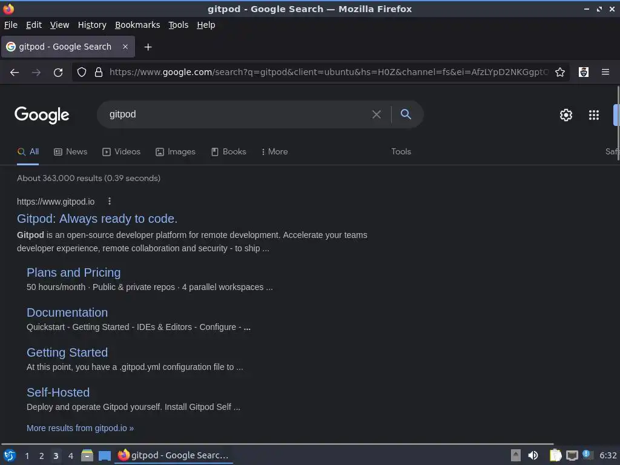620x465 pixels.
Task: Open the network connection tray icon
Action: 572,456
